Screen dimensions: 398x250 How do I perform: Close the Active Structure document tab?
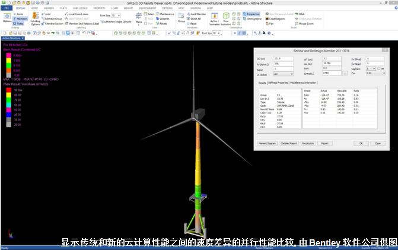23,38
